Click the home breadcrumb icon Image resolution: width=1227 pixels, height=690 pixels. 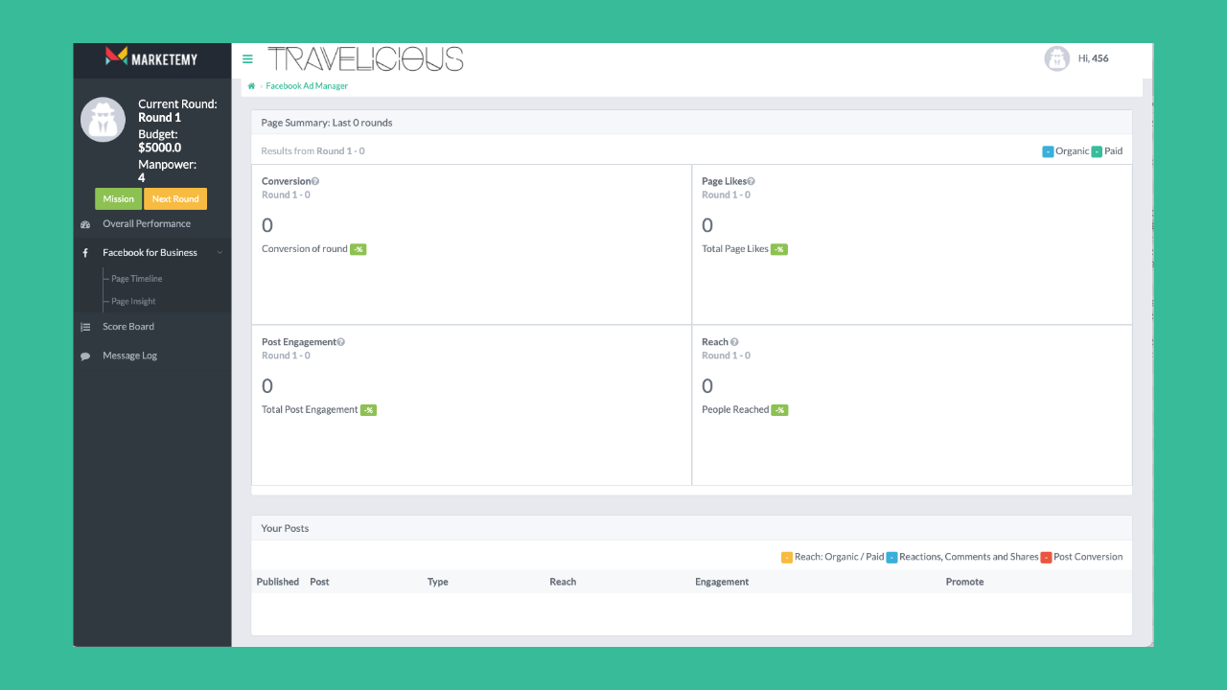coord(251,86)
